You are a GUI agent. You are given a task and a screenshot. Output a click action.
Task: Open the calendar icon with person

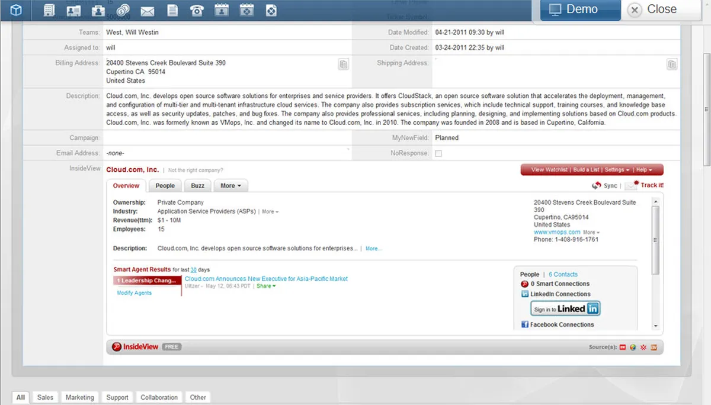tap(221, 10)
